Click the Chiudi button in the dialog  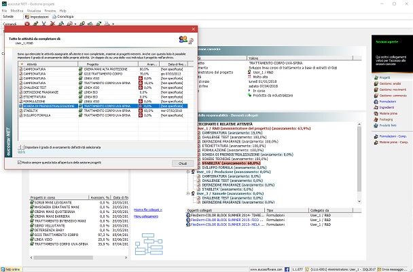(183, 163)
